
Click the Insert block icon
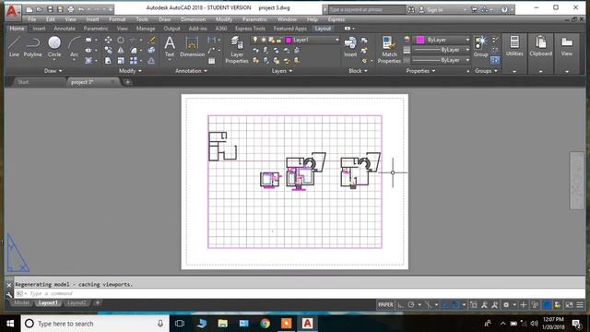[350, 46]
